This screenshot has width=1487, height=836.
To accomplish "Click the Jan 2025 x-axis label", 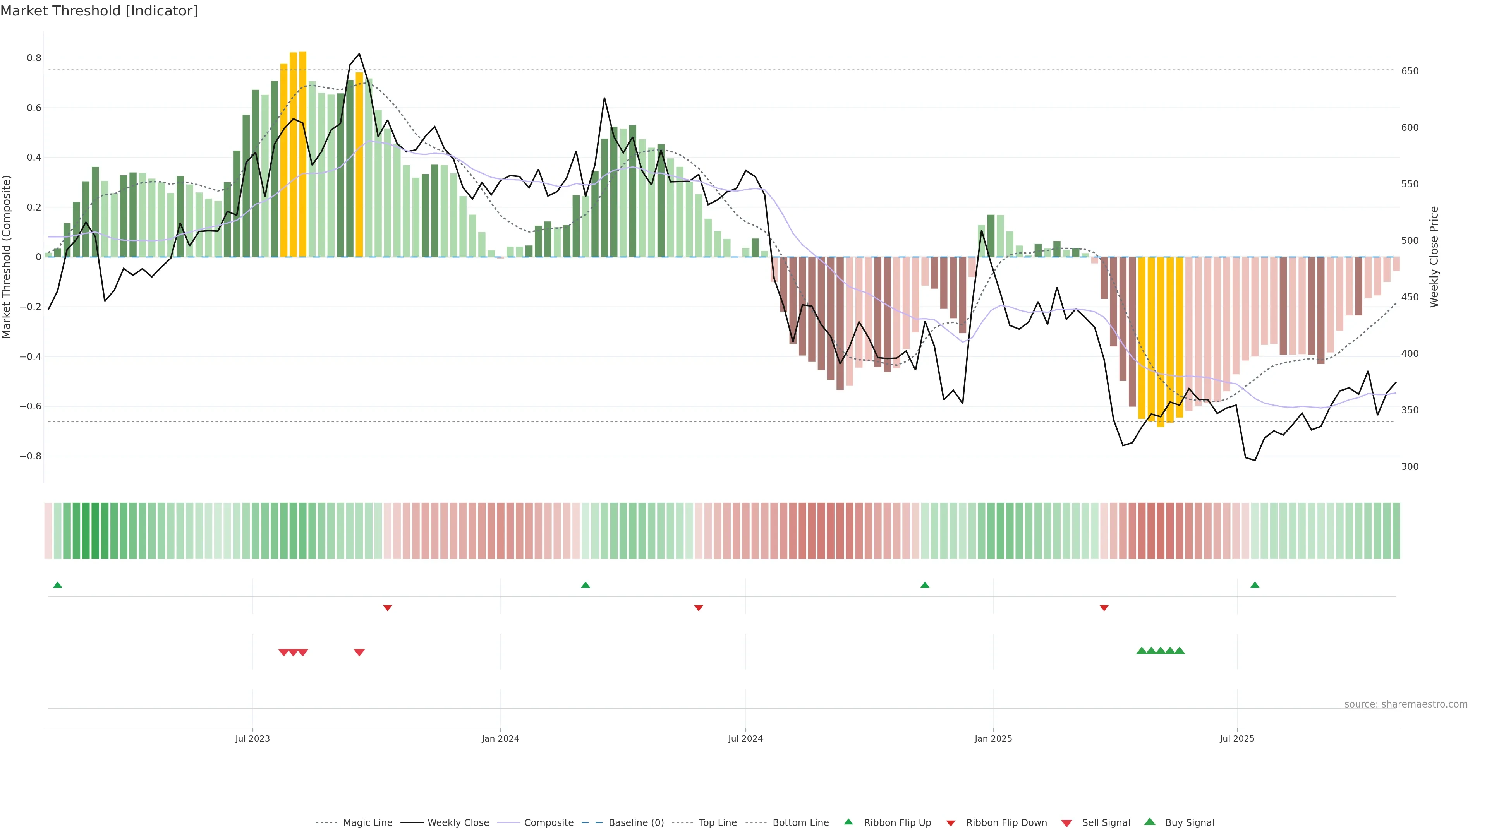I will point(993,738).
